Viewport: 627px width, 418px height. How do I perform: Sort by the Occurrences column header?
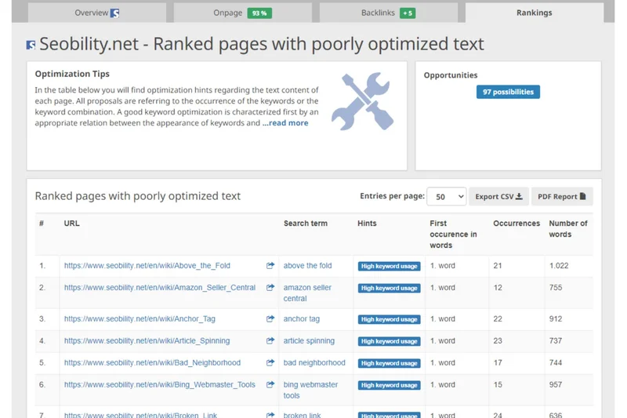click(516, 224)
